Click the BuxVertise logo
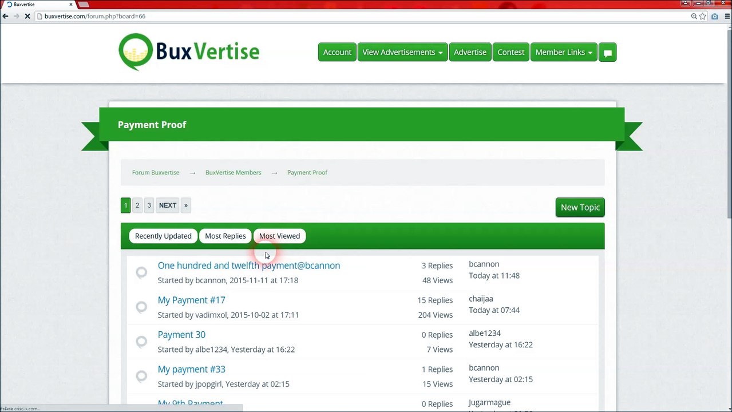 [x=189, y=51]
